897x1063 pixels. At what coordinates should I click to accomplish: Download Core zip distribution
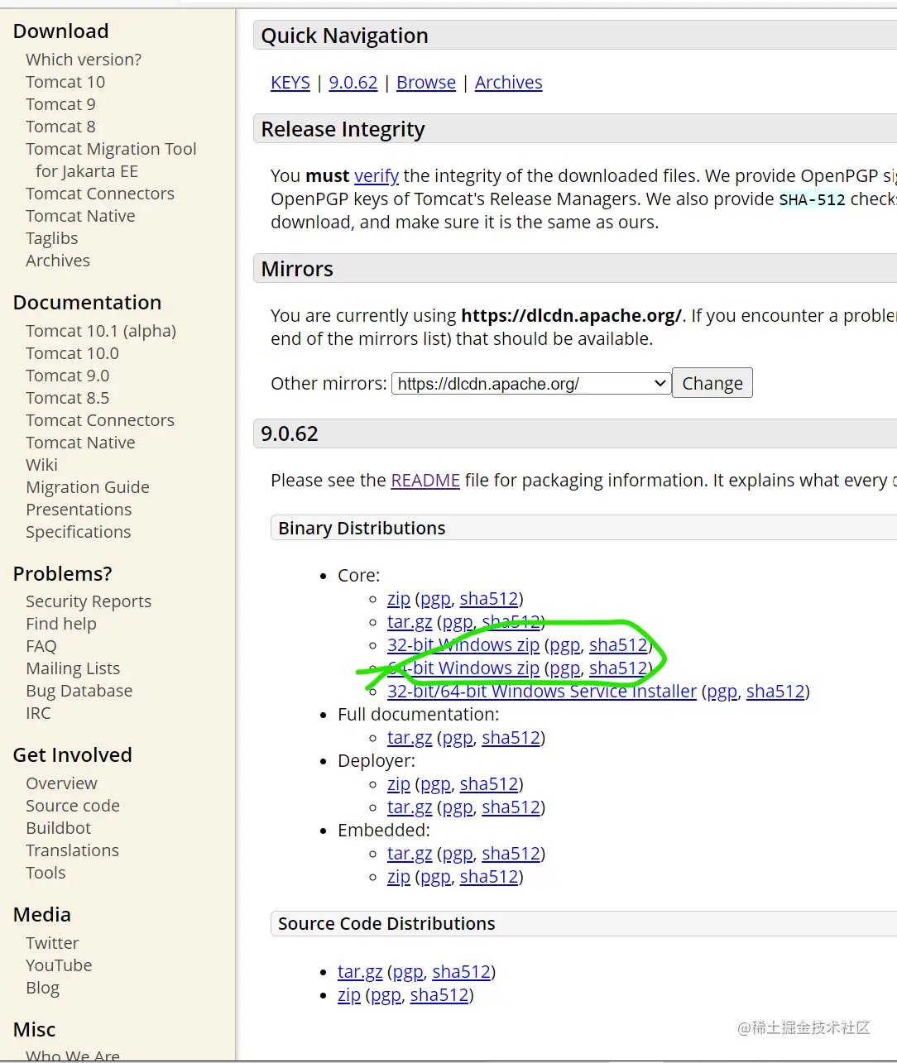click(x=399, y=599)
